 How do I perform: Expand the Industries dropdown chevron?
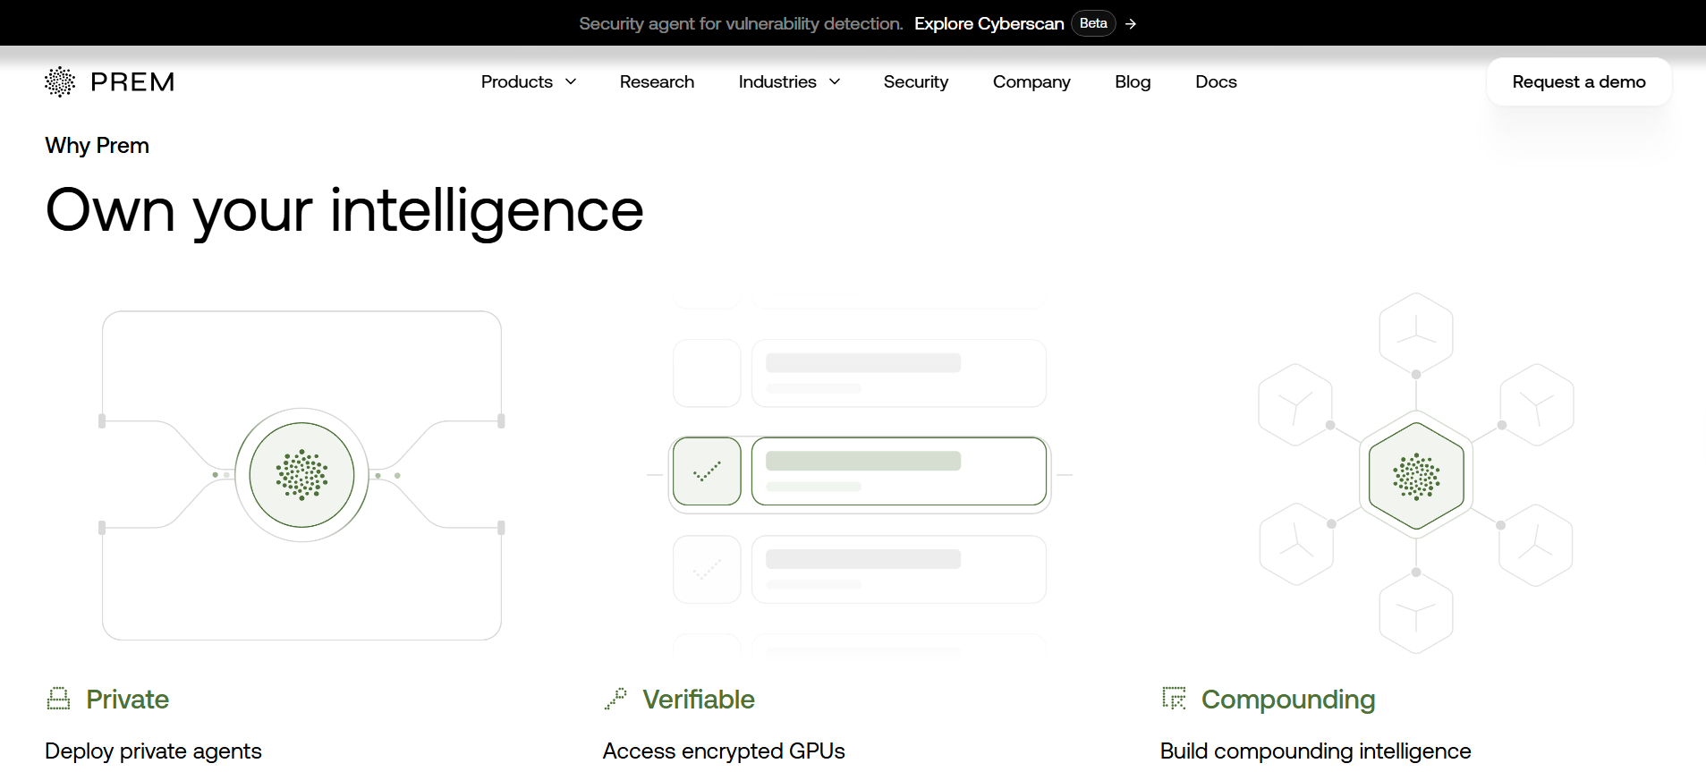click(835, 82)
